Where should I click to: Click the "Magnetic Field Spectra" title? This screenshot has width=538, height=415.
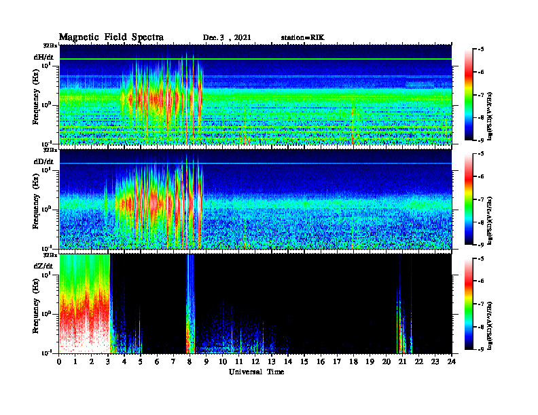coord(111,37)
